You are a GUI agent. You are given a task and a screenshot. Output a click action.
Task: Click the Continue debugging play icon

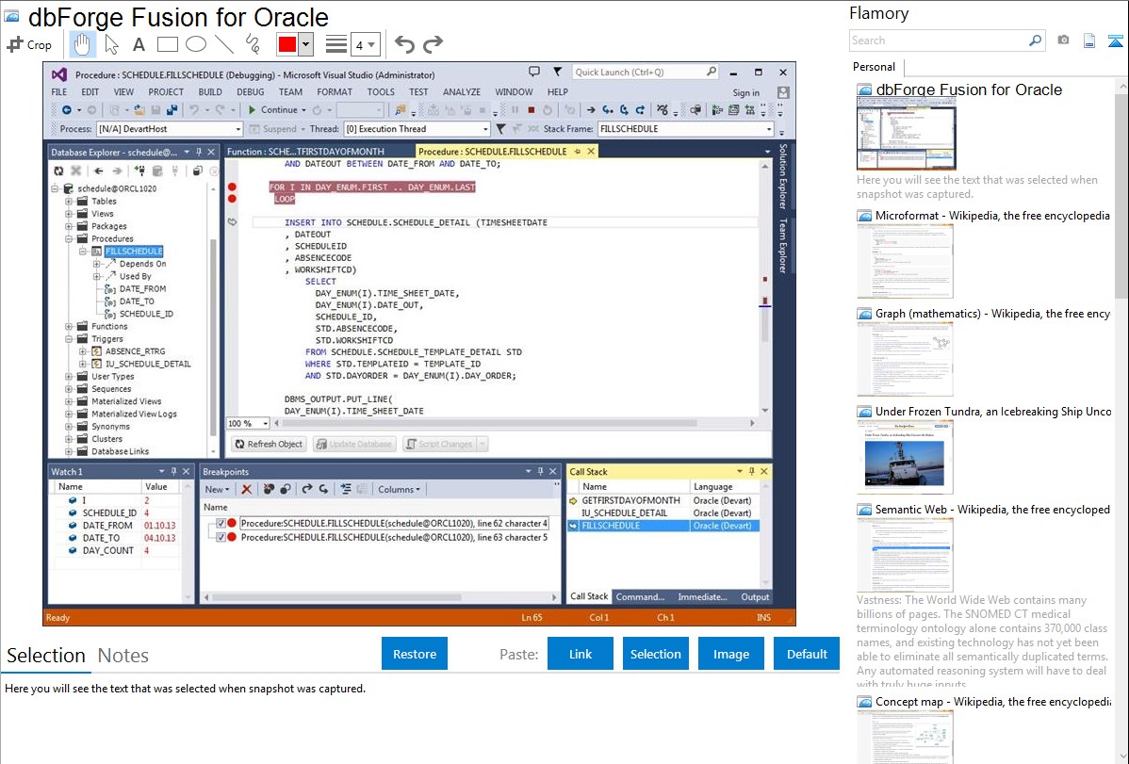click(252, 109)
